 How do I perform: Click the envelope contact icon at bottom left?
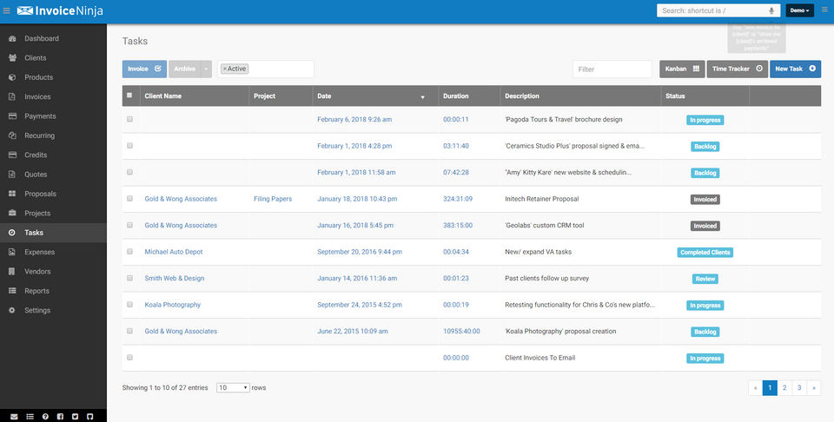(x=14, y=416)
